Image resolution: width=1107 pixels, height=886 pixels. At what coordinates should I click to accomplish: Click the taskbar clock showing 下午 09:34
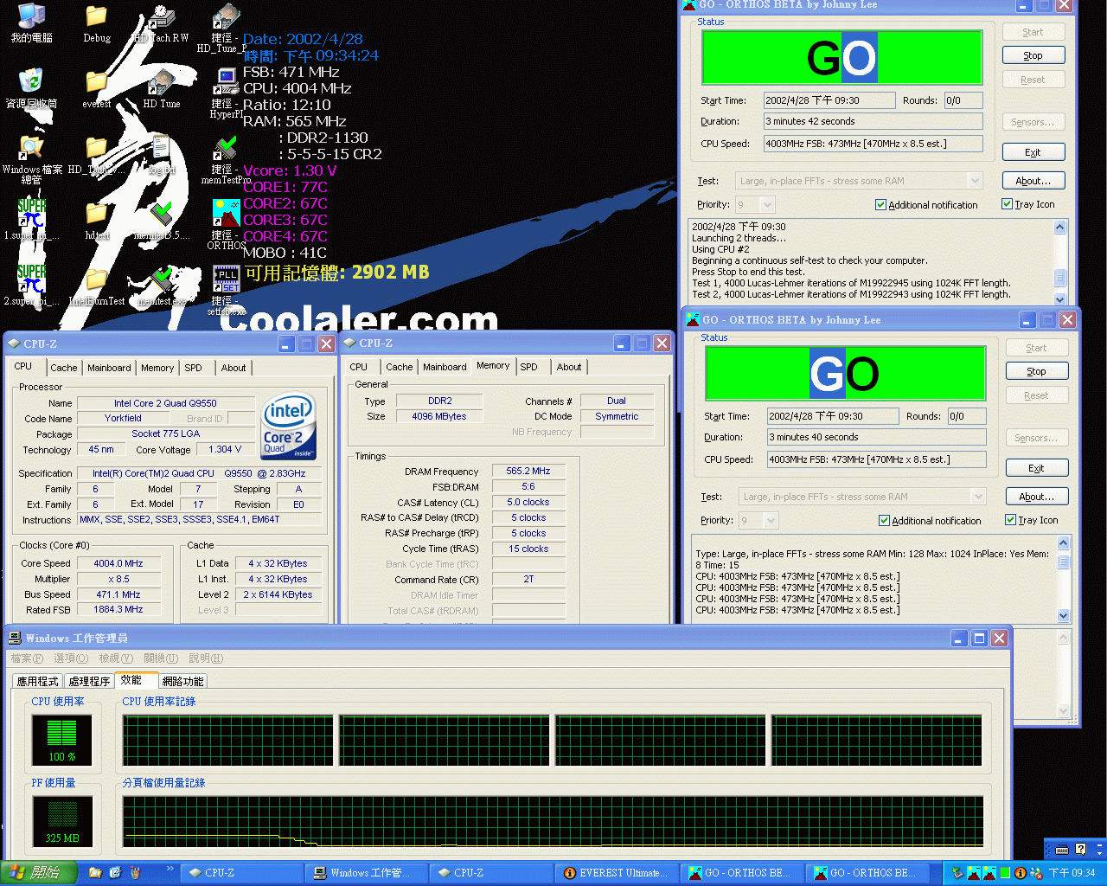point(1072,873)
